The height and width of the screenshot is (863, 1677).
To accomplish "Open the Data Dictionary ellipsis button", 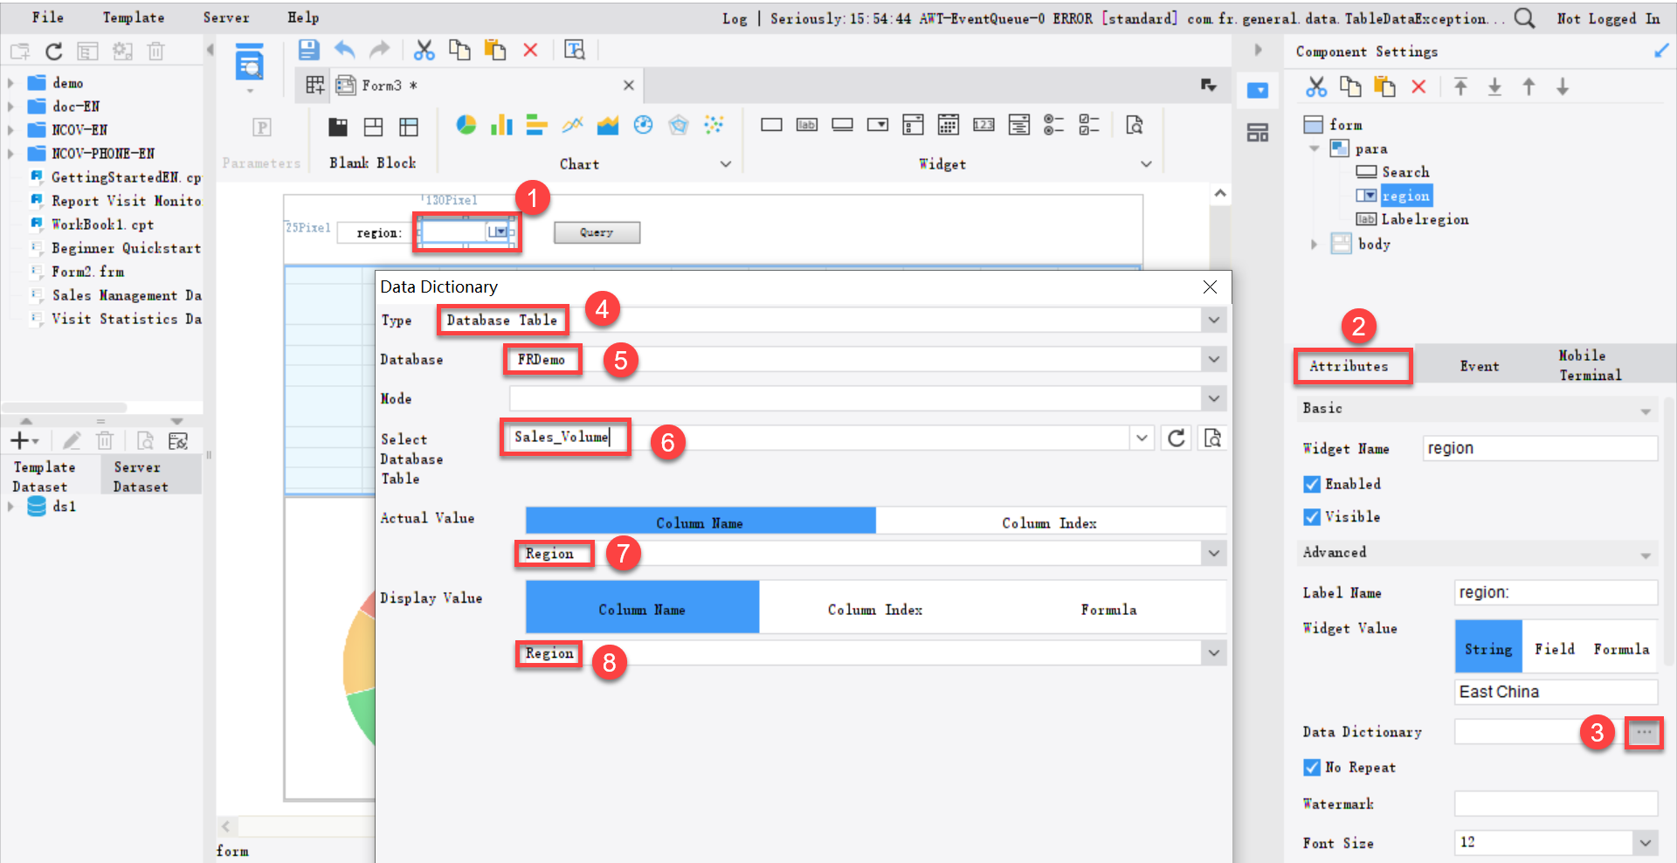I will [x=1644, y=732].
